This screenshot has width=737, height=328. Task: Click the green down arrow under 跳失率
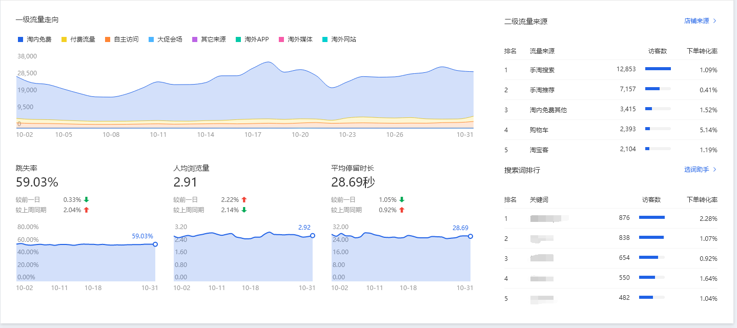coord(86,200)
